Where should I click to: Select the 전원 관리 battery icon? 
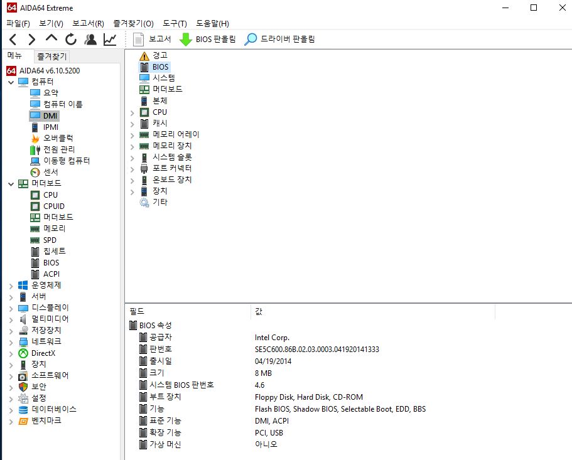pyautogui.click(x=35, y=150)
